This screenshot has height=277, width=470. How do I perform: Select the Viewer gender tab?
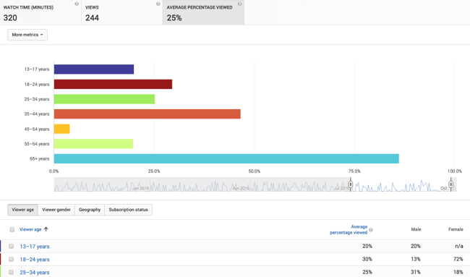tap(56, 210)
